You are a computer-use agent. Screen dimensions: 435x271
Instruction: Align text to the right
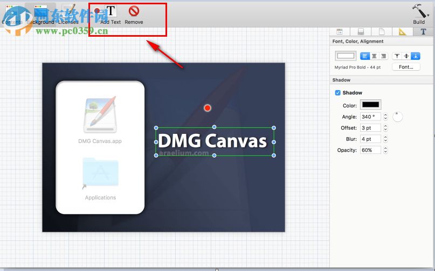(x=383, y=56)
